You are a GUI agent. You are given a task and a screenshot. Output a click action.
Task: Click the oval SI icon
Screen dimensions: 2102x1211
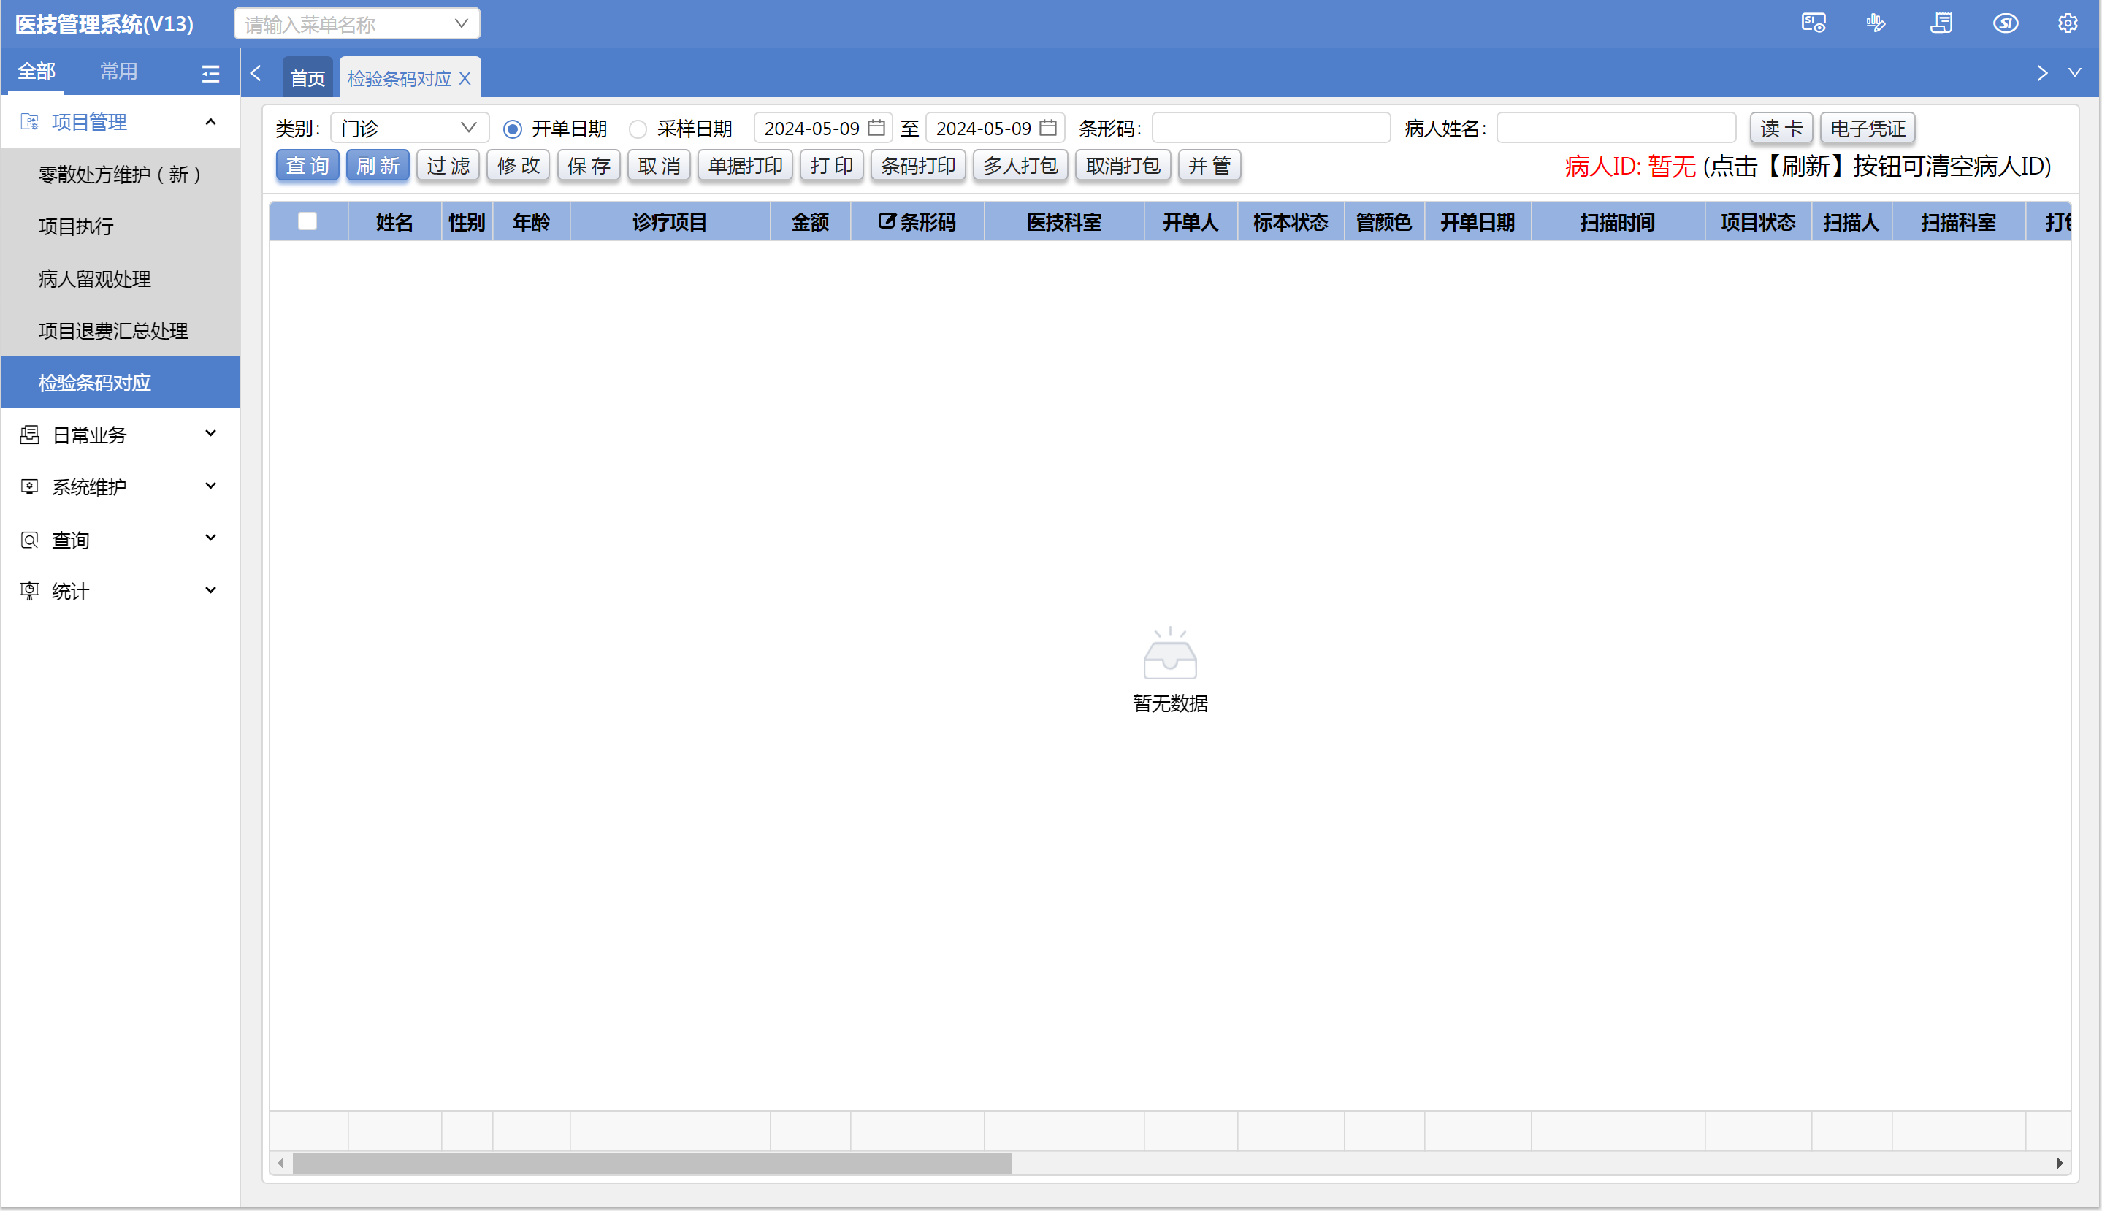click(x=2005, y=23)
